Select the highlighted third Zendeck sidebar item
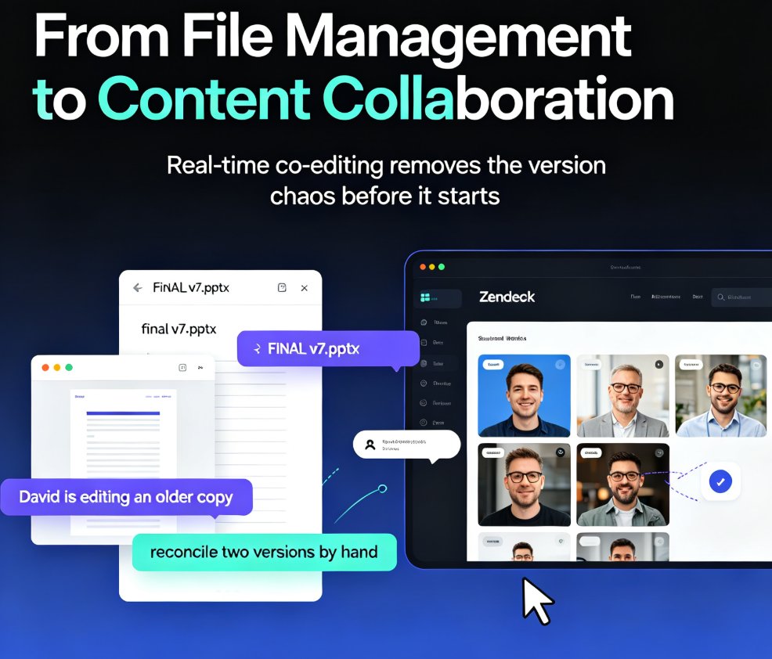 (435, 364)
